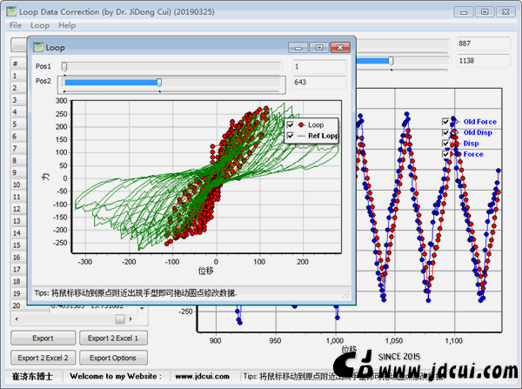The width and height of the screenshot is (522, 389).
Task: Click the Pos2 value field showing 643
Action: [x=319, y=83]
